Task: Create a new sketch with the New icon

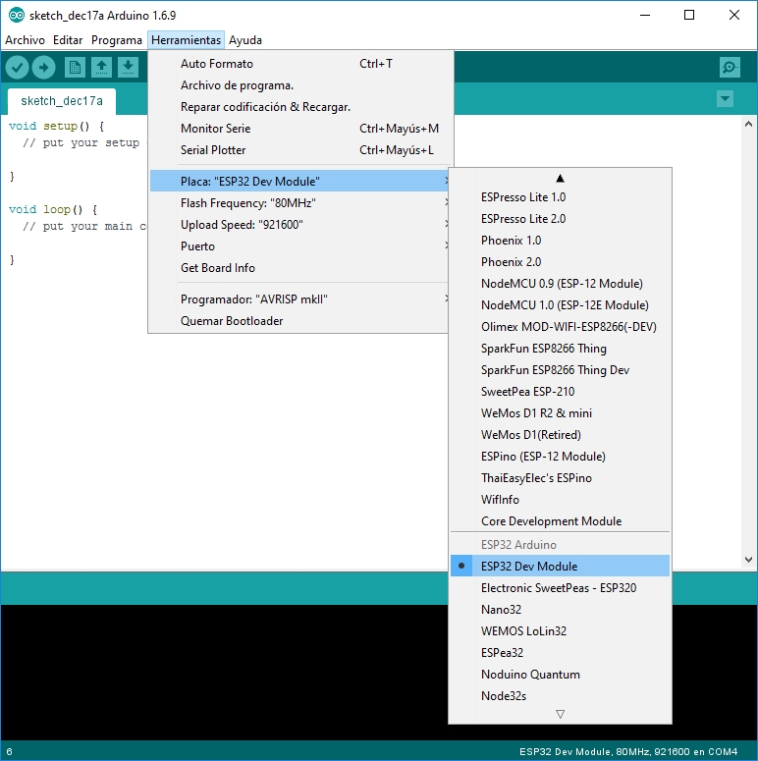Action: pos(75,68)
